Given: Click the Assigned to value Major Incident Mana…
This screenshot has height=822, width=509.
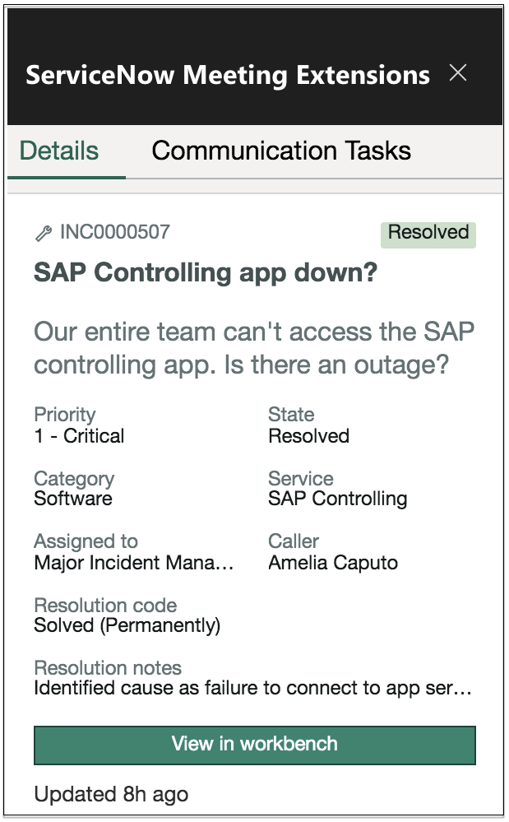Looking at the screenshot, I should click(x=133, y=563).
